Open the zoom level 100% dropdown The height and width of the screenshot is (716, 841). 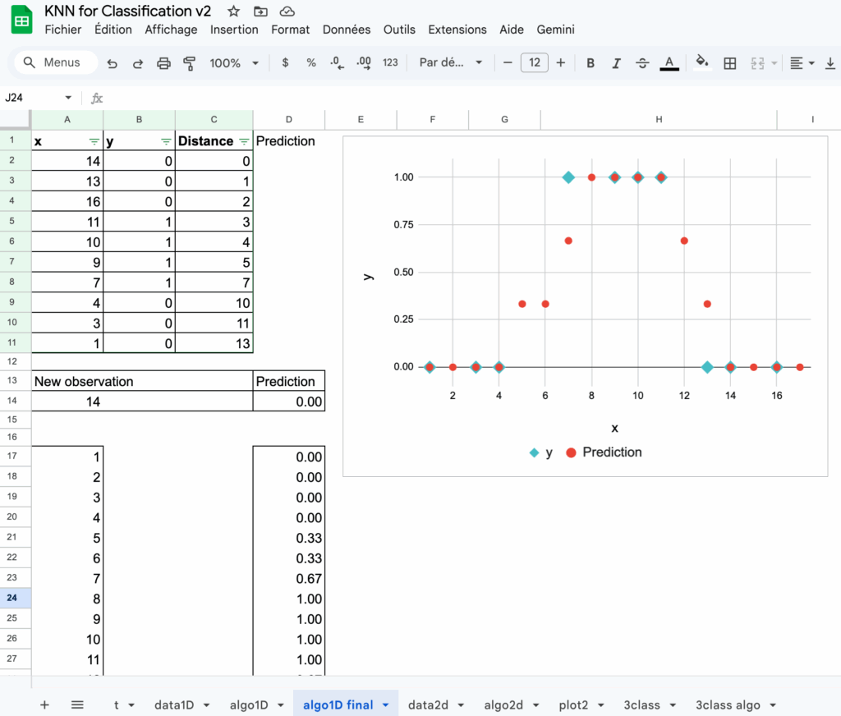(233, 63)
